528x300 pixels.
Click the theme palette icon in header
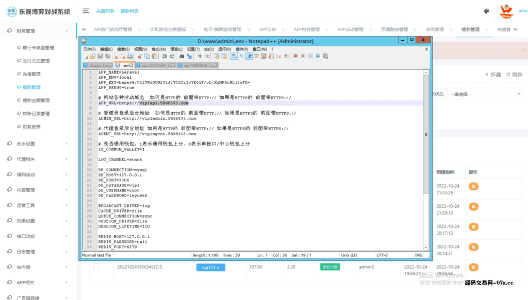[486, 11]
